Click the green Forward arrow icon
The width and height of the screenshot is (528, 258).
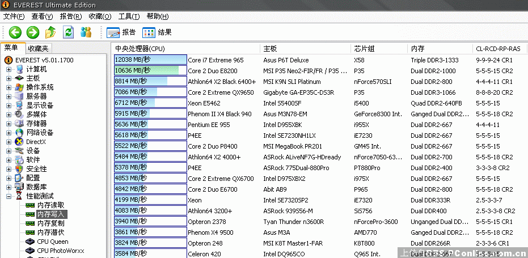(33, 32)
